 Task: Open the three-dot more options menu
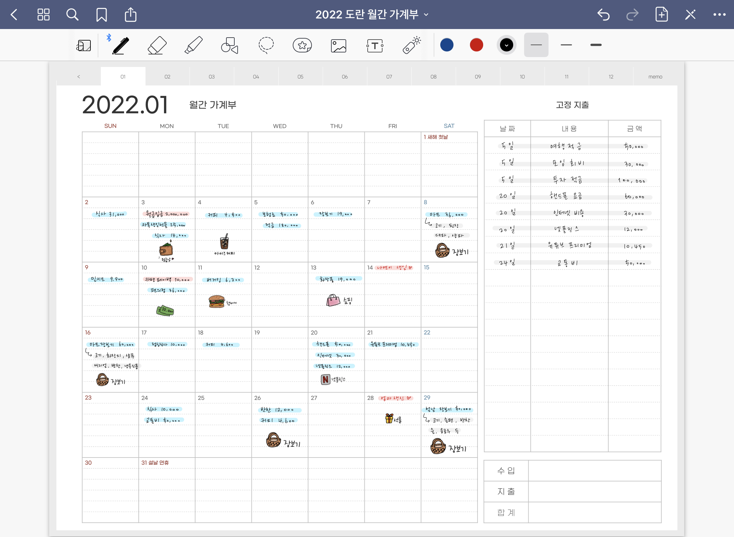[719, 15]
